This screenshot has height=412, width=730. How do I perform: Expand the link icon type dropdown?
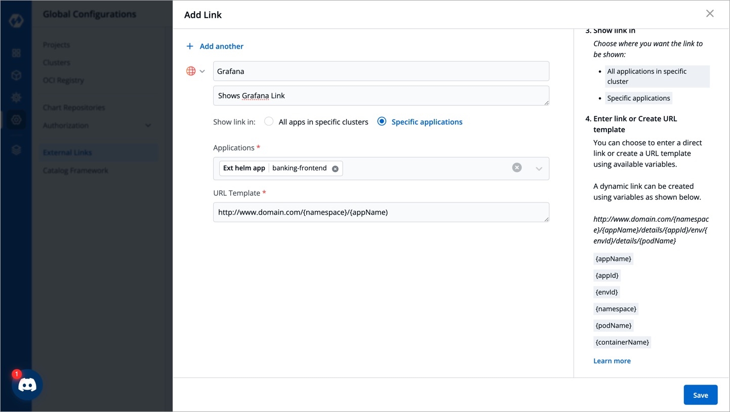click(x=202, y=71)
